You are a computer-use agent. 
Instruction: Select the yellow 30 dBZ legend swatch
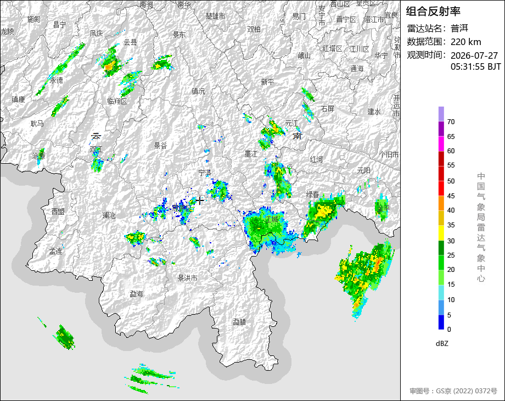[441, 233]
